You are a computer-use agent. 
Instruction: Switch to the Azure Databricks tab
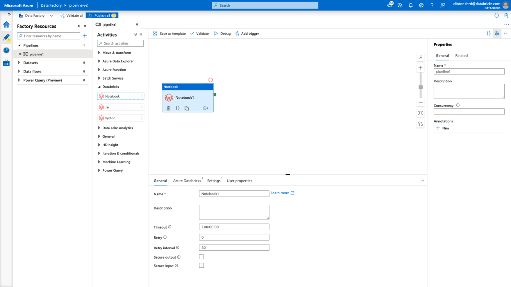[x=187, y=181]
